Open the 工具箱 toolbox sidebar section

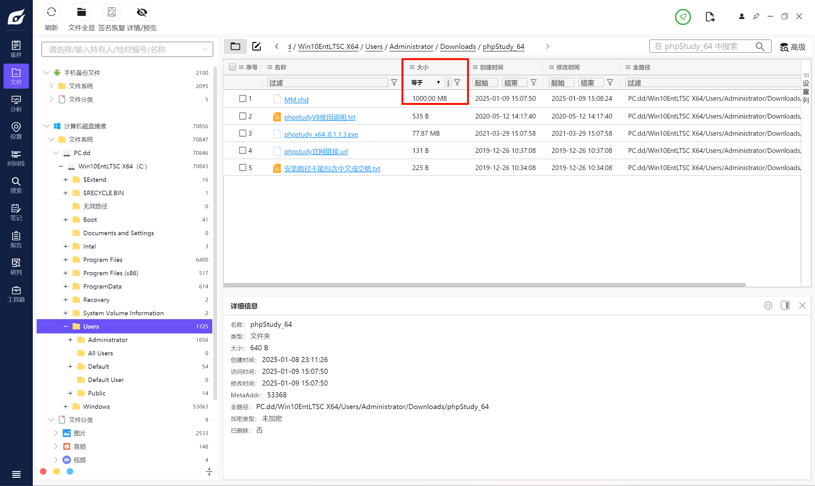[16, 294]
